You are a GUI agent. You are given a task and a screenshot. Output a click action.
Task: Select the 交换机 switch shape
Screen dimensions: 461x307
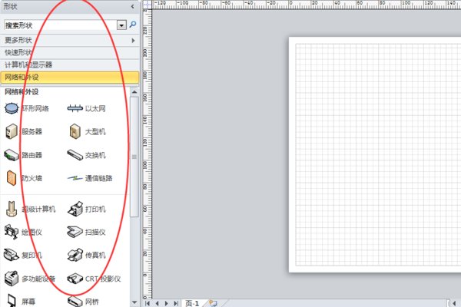coord(86,155)
